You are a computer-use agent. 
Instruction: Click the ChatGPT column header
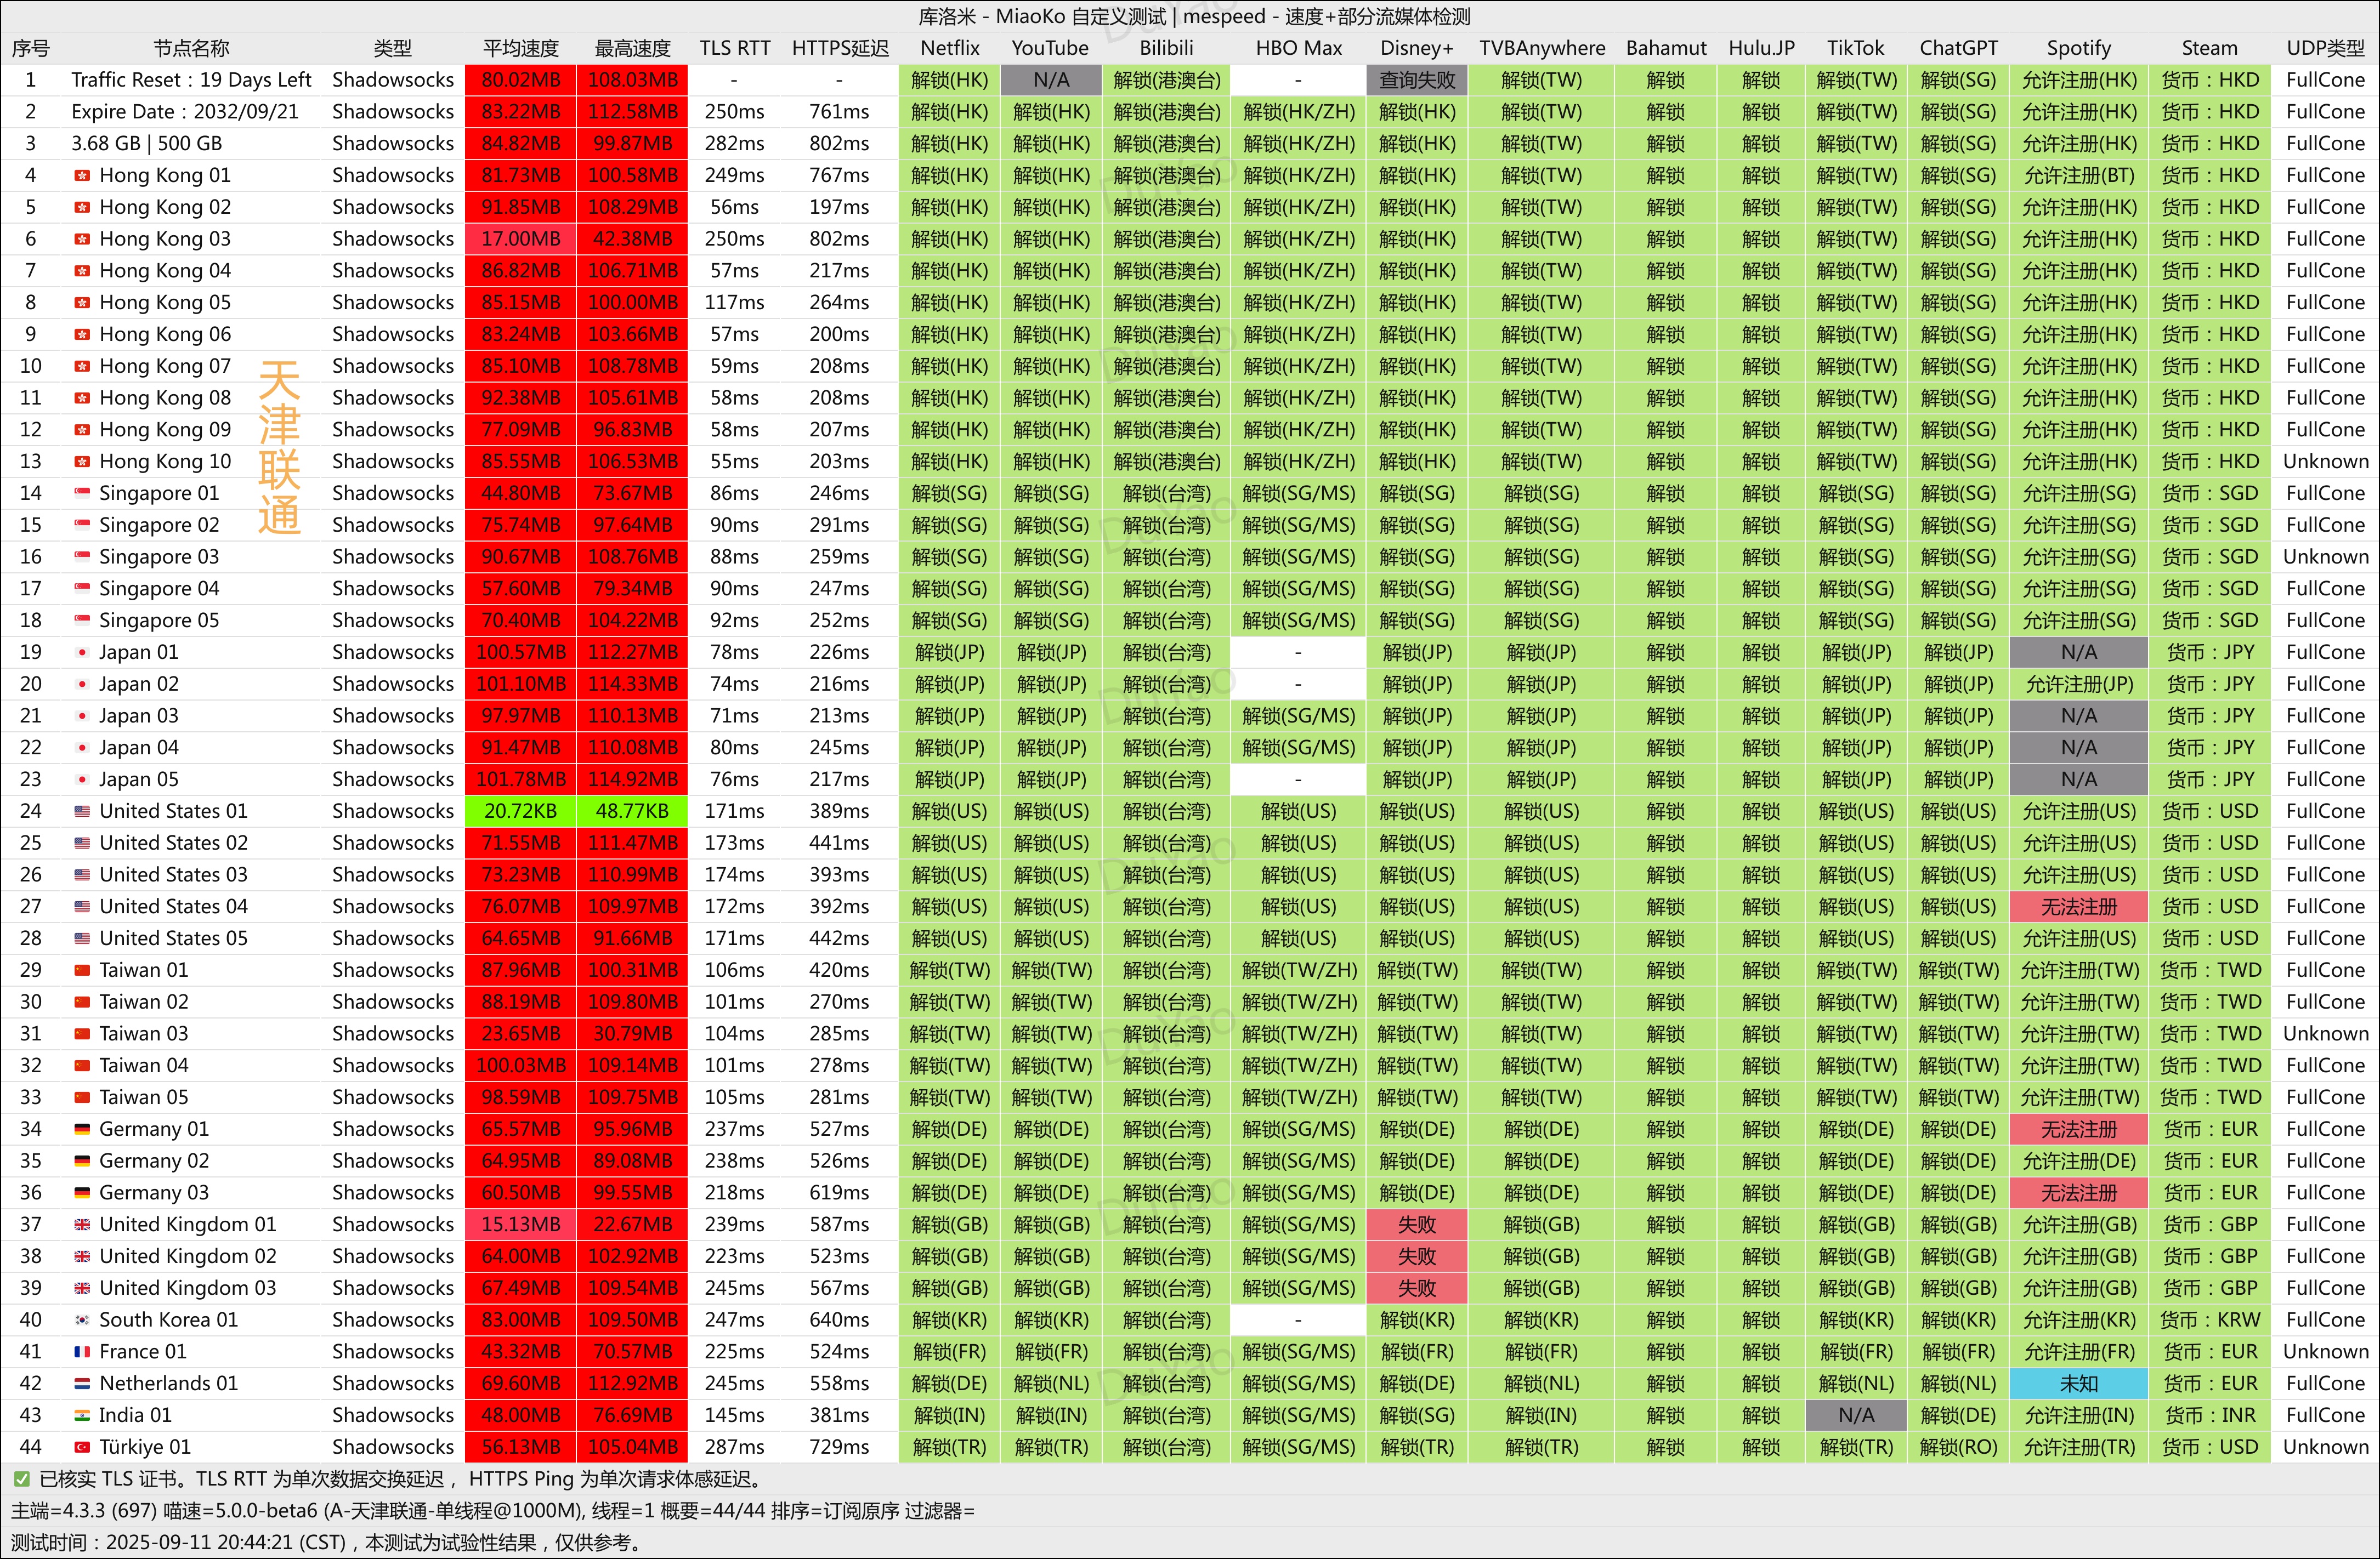[x=1958, y=48]
